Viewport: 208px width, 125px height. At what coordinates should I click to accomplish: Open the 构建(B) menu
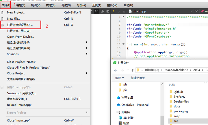tap(51, 5)
